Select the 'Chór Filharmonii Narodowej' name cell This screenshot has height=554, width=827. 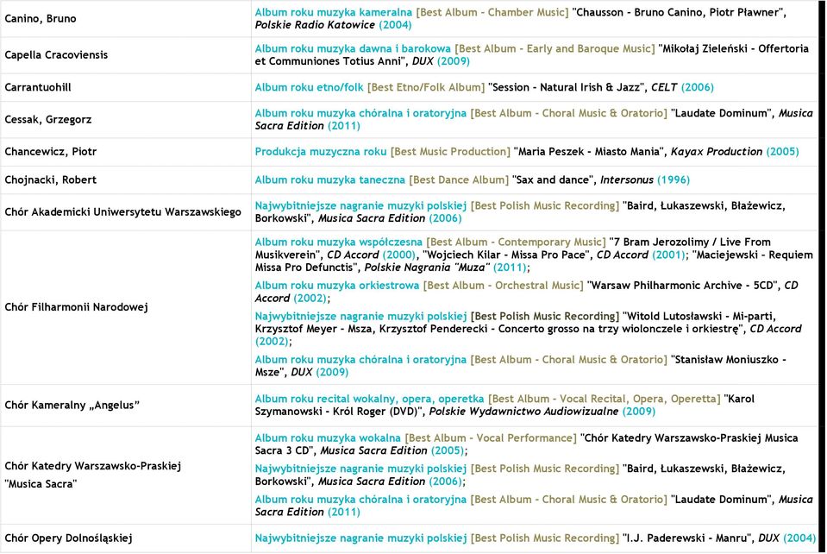click(x=77, y=307)
